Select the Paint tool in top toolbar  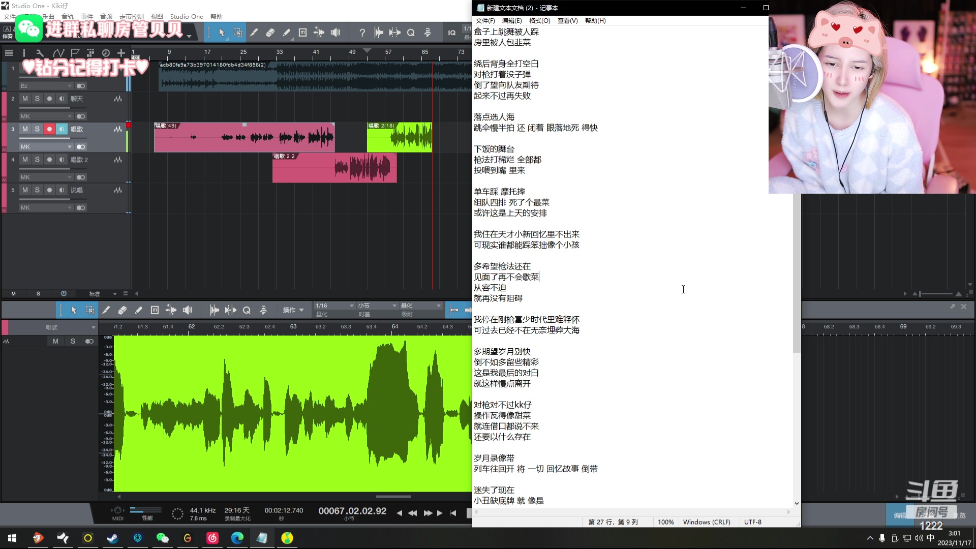click(x=286, y=33)
